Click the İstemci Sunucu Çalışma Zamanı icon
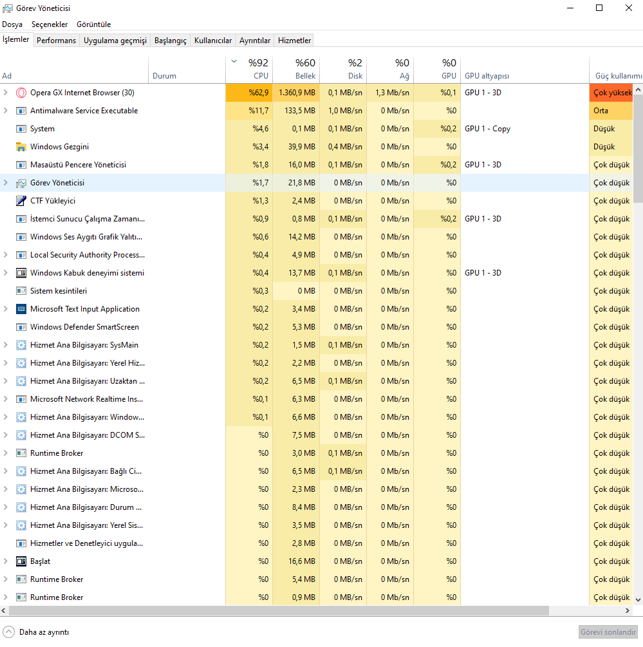 coord(21,219)
